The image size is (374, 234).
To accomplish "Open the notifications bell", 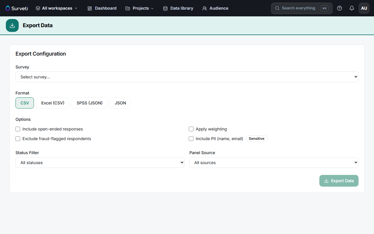I will pyautogui.click(x=352, y=8).
